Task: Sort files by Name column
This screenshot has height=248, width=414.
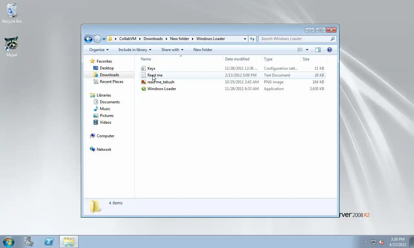Action: point(181,59)
